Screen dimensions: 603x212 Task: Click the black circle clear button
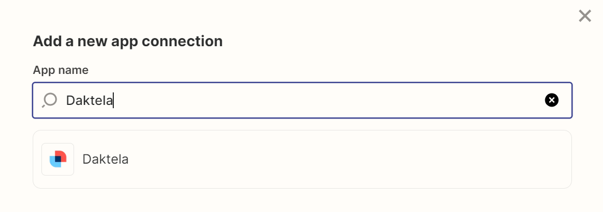click(551, 100)
